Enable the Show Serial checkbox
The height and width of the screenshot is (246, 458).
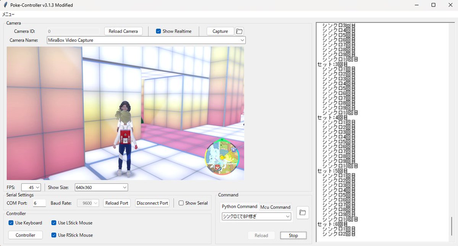[x=181, y=203]
